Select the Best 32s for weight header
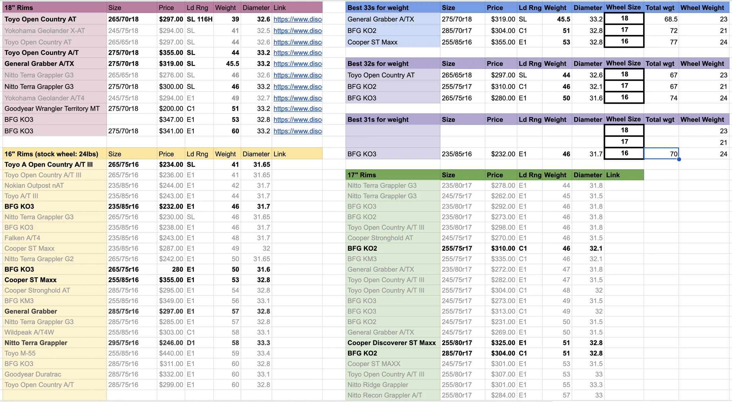Image resolution: width=732 pixels, height=402 pixels. pos(393,64)
